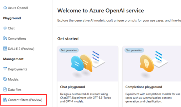Open the Chat playground card title
Screen dimensions: 181x107
pyautogui.click(x=73, y=87)
